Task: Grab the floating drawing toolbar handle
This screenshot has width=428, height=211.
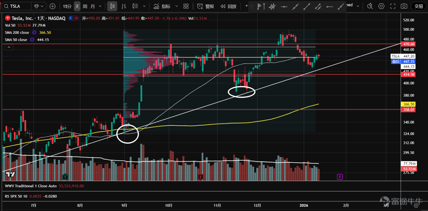Action: (252, 6)
